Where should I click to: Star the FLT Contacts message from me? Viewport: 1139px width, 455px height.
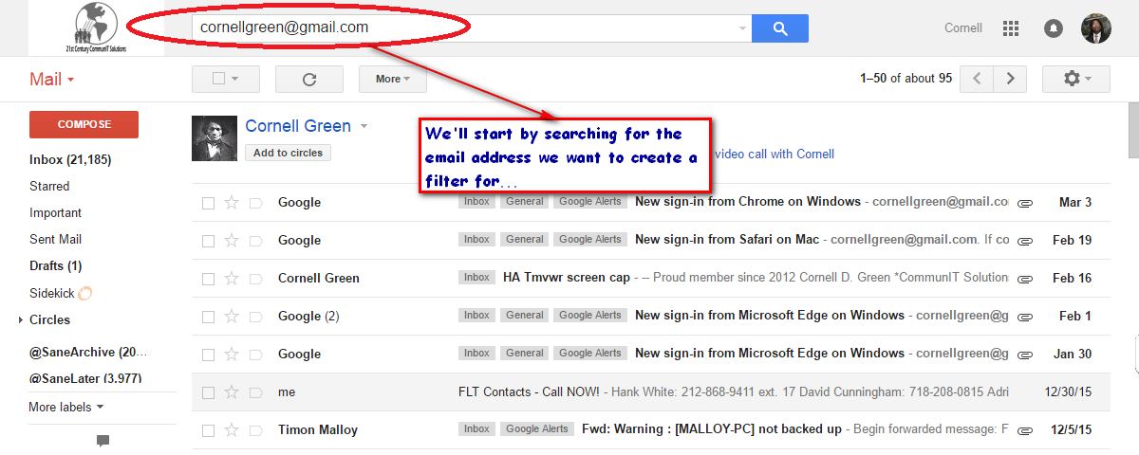(232, 391)
